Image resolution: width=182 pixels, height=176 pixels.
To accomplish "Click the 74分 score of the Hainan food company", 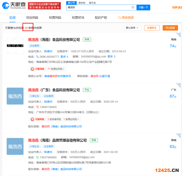I will point(173,46).
